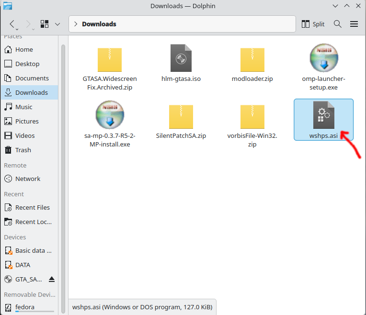Click status bar text wshps.asi info

pyautogui.click(x=142, y=307)
